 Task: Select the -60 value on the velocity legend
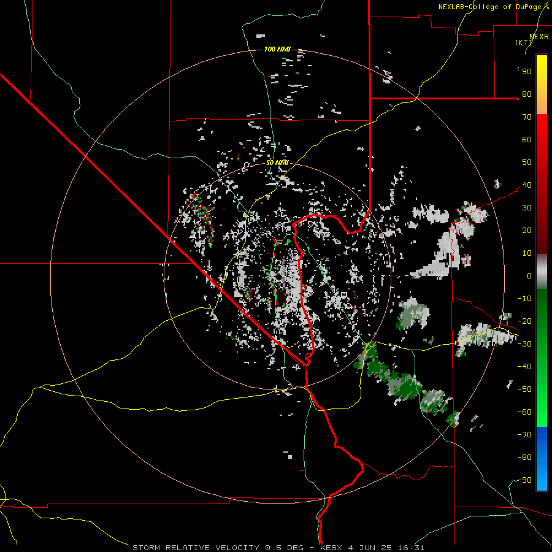click(x=524, y=412)
